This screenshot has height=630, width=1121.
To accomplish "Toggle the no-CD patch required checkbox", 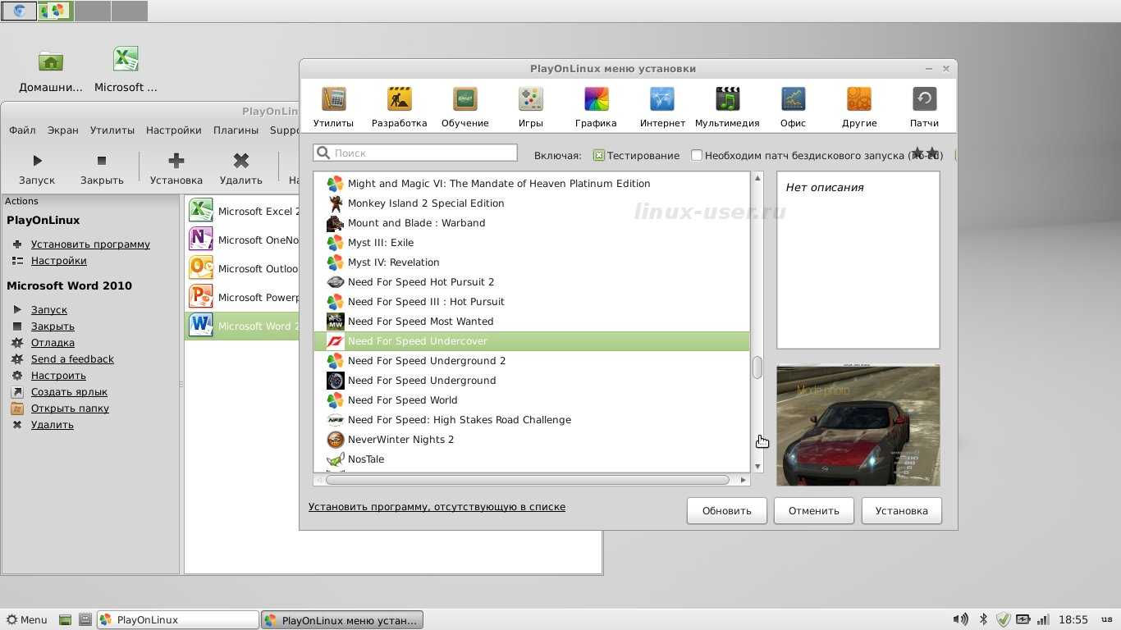I will pos(697,155).
